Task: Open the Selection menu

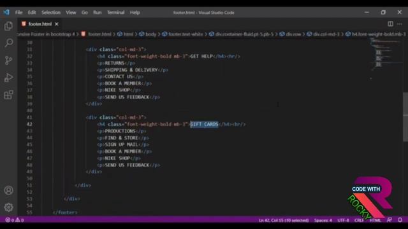Action: click(51, 13)
